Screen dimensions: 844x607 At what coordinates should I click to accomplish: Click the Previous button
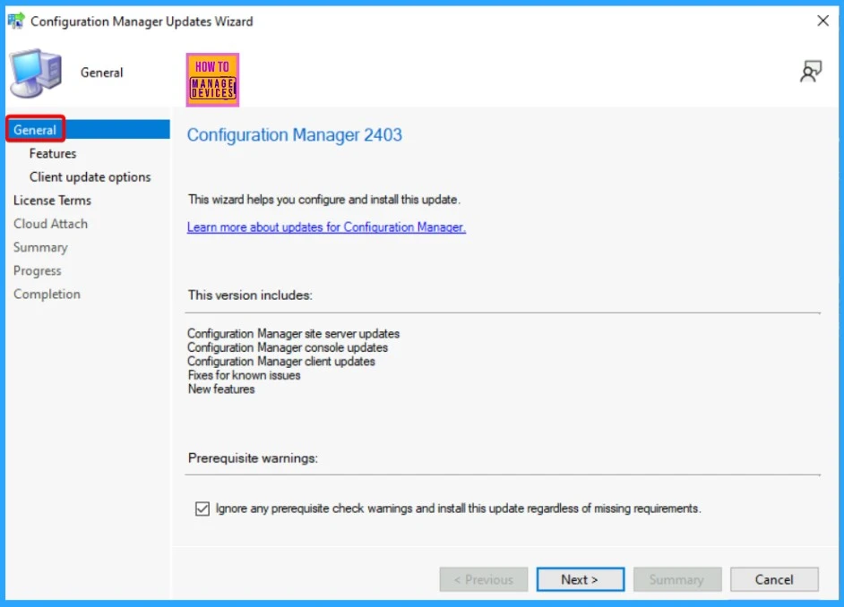point(483,579)
